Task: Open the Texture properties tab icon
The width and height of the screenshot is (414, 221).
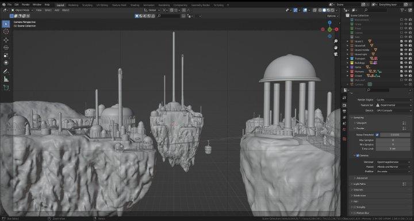Action: [344, 139]
